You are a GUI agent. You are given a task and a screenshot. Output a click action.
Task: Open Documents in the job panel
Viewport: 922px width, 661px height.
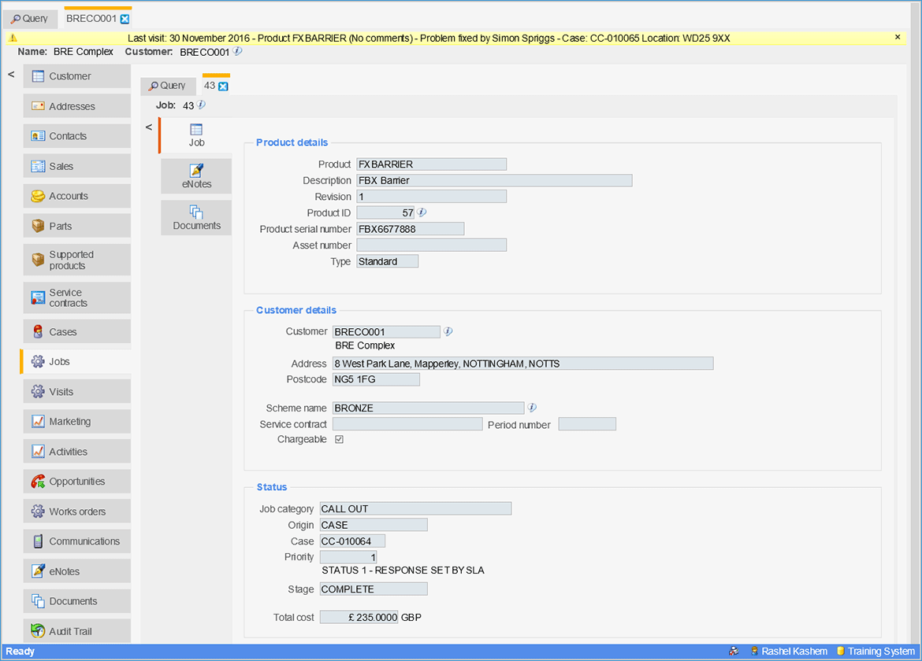point(196,218)
